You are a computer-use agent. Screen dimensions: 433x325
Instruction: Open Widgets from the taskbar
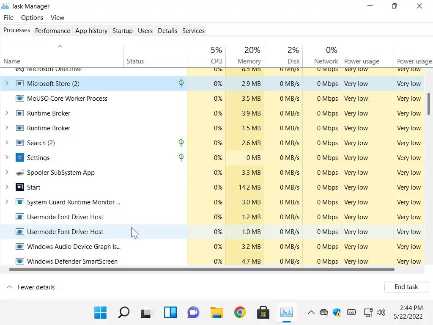coord(170,313)
